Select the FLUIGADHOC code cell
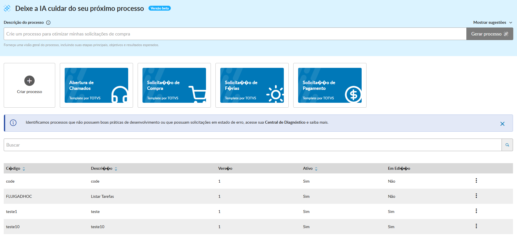 [19, 196]
